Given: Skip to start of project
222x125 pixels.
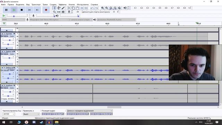Looking at the screenshot, I should point(29,10).
